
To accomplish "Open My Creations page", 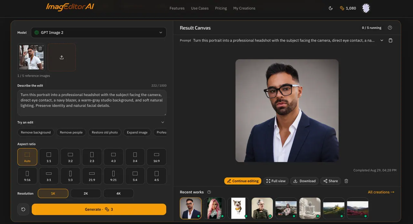I will point(244,8).
